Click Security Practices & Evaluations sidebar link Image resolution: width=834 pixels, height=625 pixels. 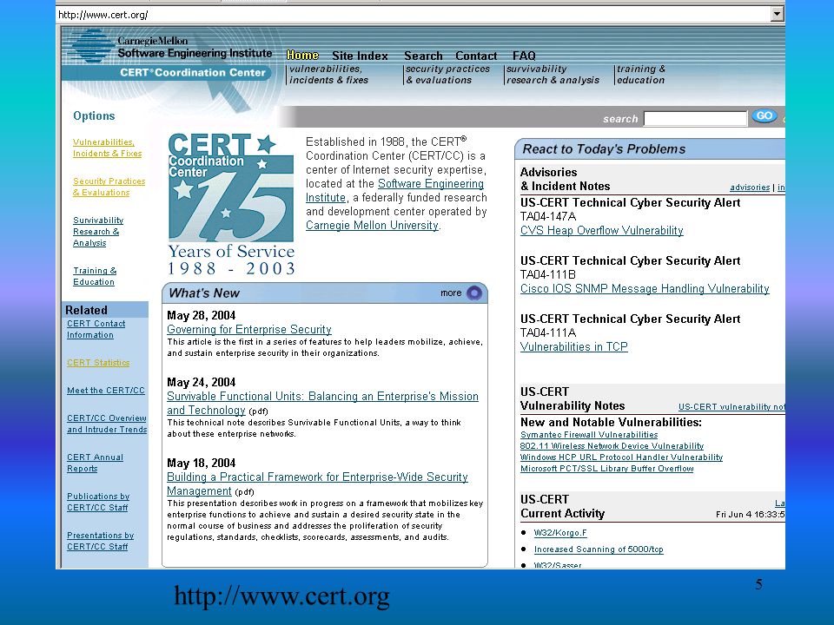109,187
